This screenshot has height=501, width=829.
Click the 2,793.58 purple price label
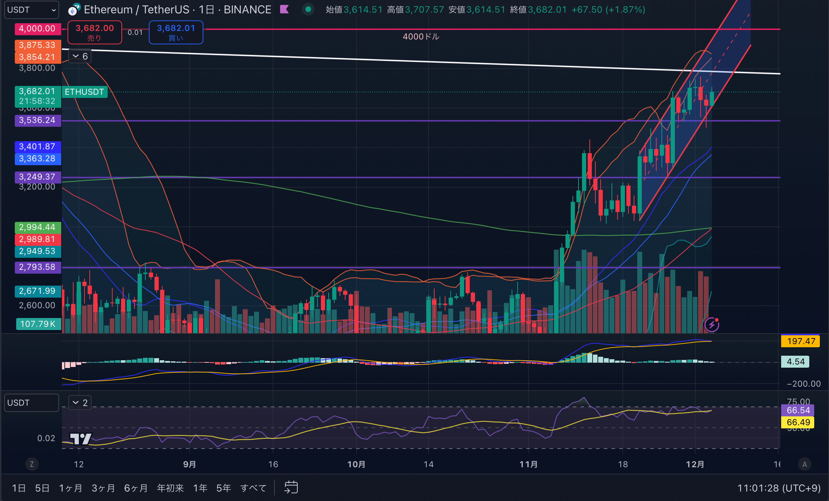coord(38,267)
